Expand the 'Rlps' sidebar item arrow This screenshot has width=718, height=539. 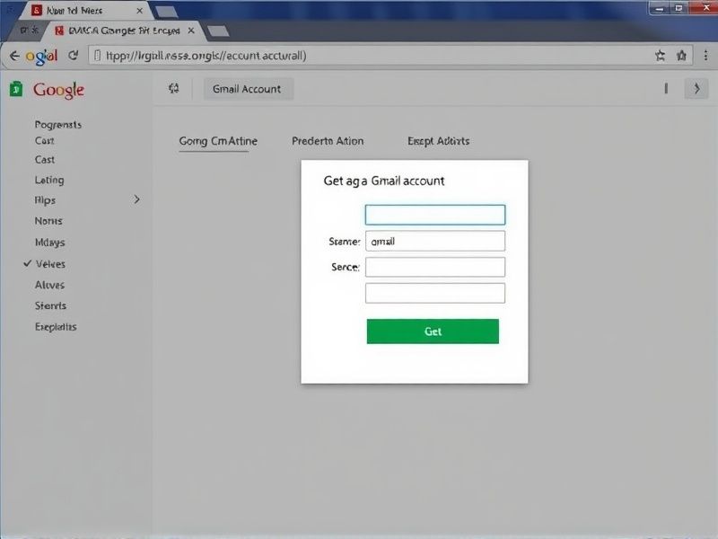(136, 199)
